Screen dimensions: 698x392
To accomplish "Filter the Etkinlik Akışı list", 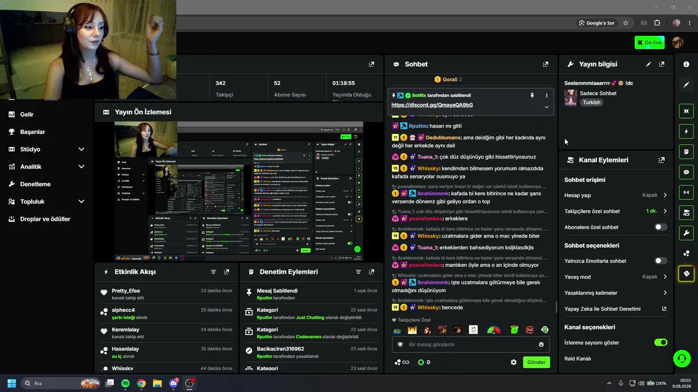I will tap(213, 272).
